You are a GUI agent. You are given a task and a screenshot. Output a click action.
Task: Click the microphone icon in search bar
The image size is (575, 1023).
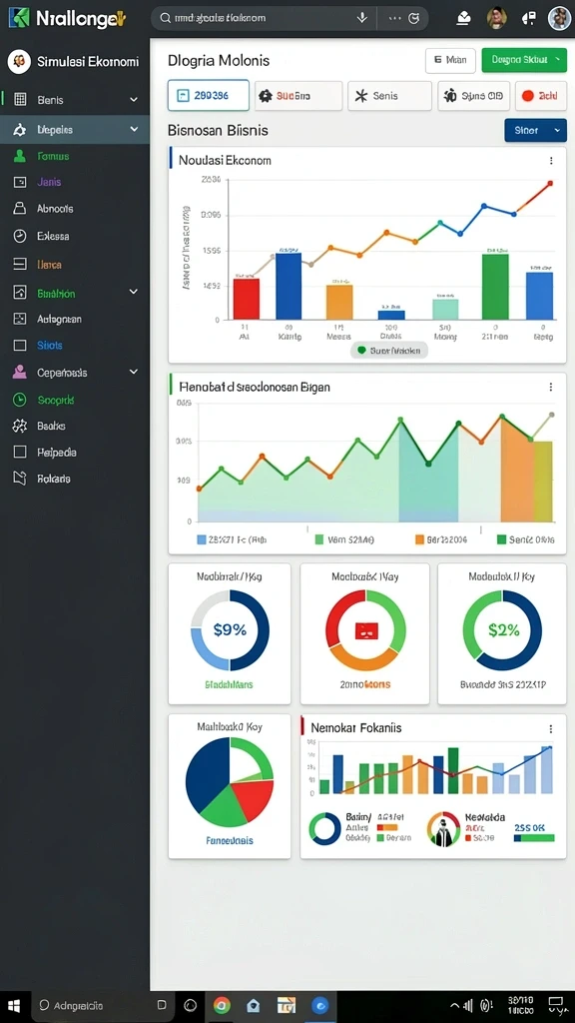[x=362, y=18]
